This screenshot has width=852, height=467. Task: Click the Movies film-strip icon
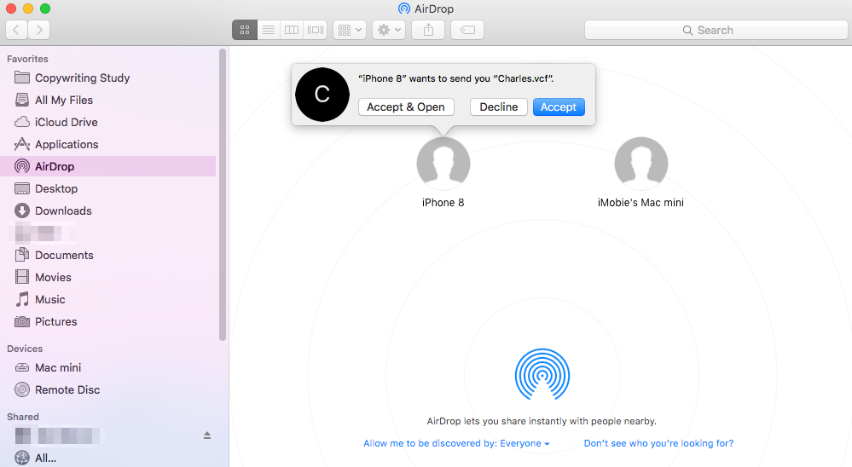point(21,277)
